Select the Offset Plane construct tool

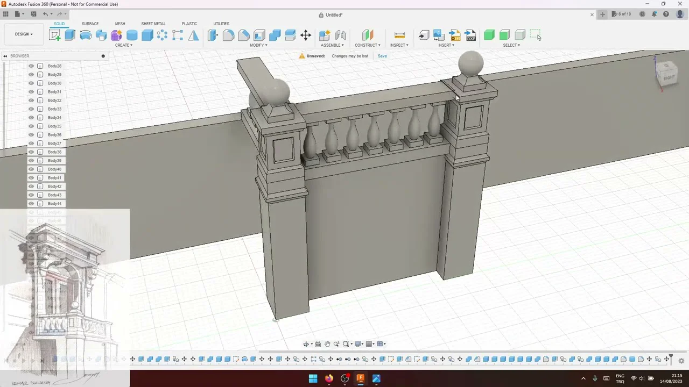(x=368, y=35)
